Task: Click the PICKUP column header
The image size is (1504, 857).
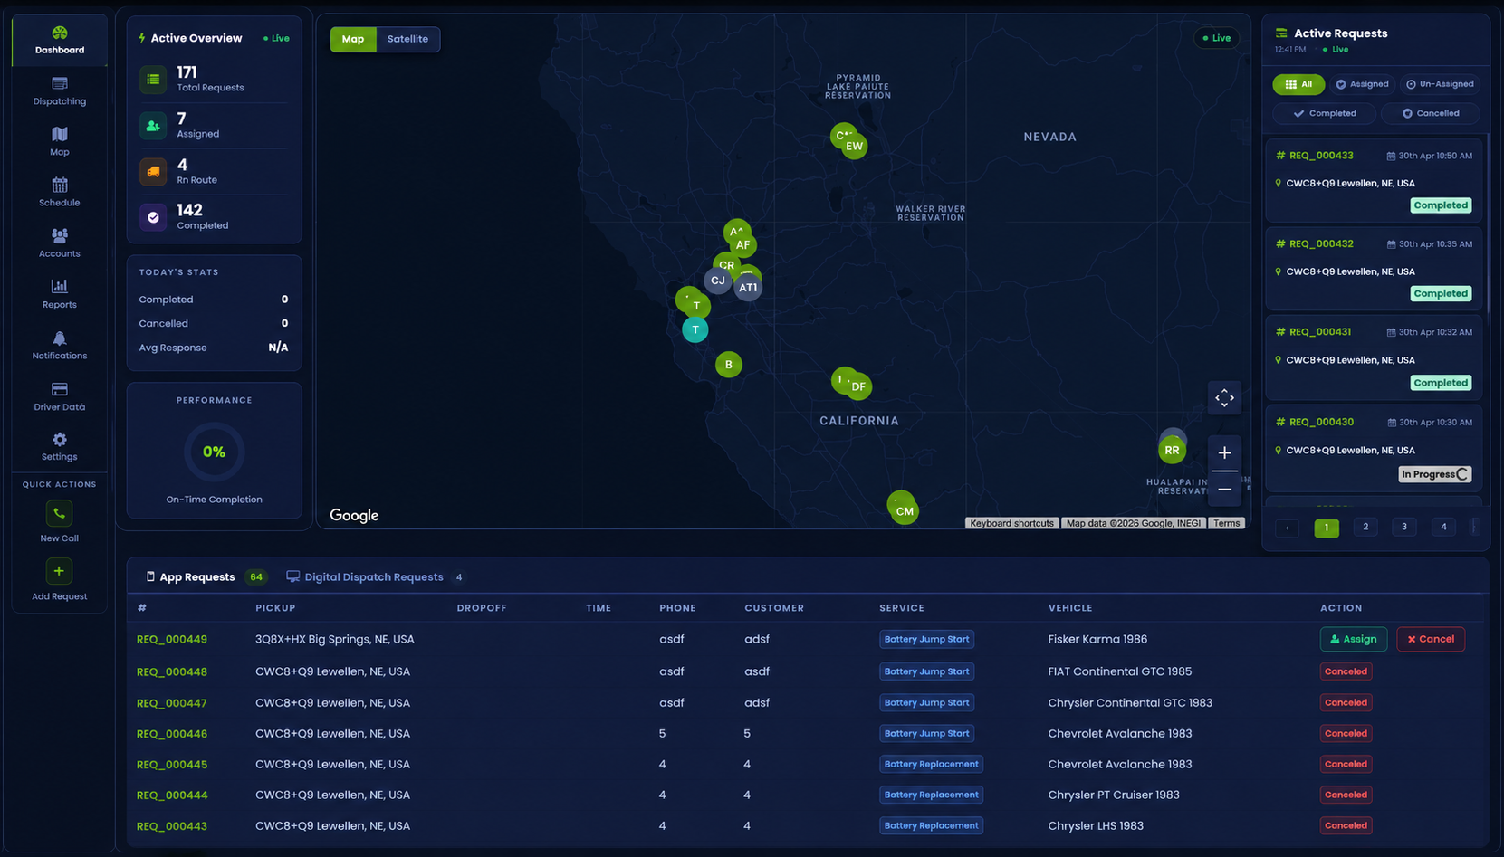Action: (x=275, y=608)
